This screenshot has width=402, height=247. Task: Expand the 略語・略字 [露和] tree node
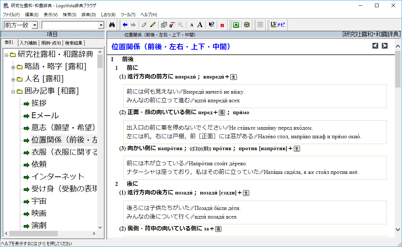13,67
